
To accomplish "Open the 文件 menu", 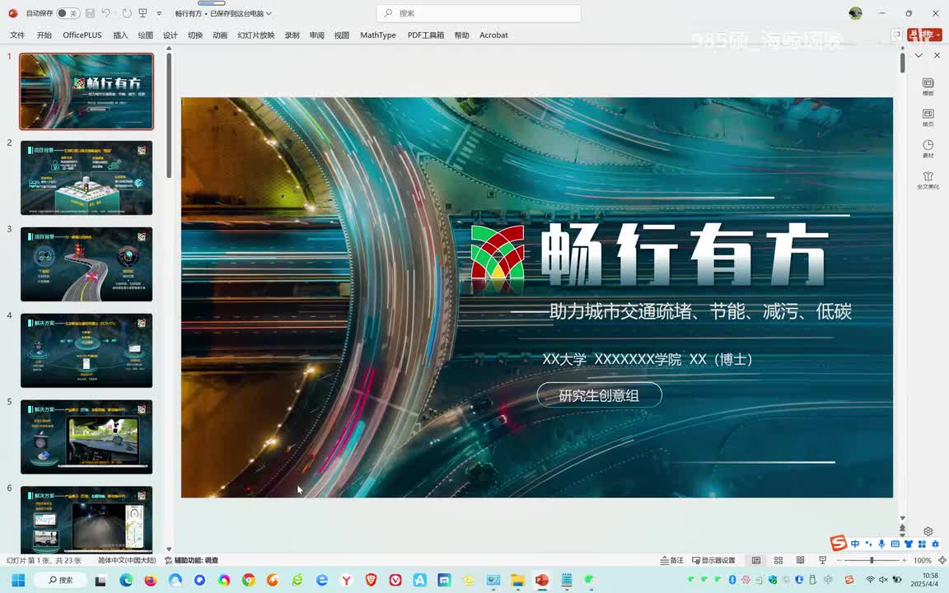I will tap(17, 35).
